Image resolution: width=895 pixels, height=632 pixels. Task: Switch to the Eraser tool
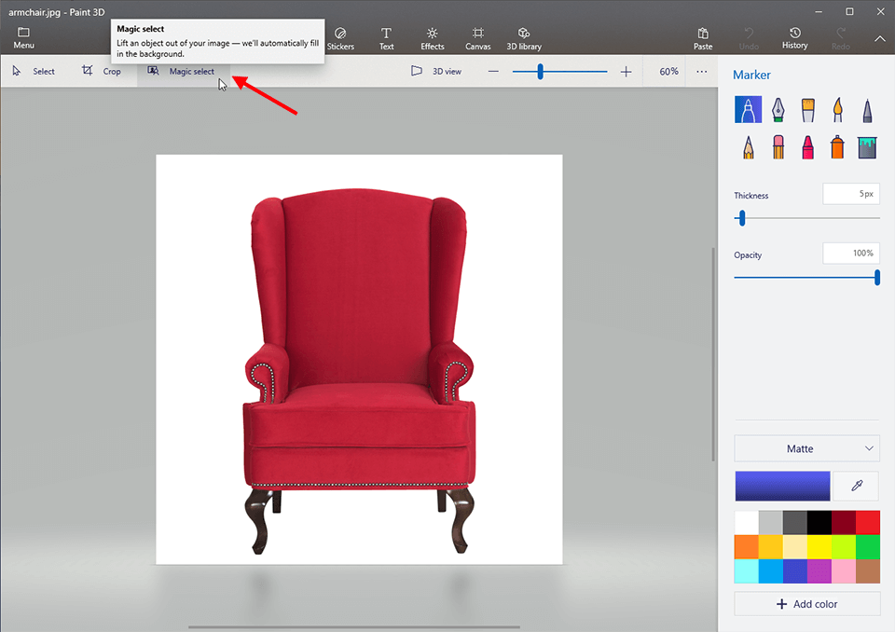click(778, 146)
